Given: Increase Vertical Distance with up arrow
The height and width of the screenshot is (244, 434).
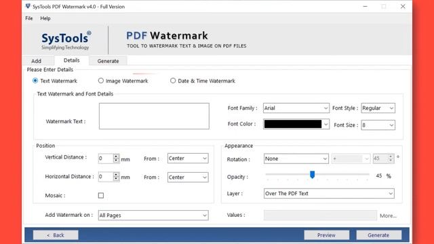Looking at the screenshot, I should click(x=116, y=156).
